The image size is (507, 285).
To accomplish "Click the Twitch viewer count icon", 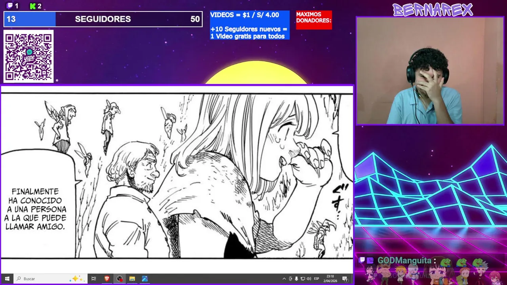I will pyautogui.click(x=10, y=6).
